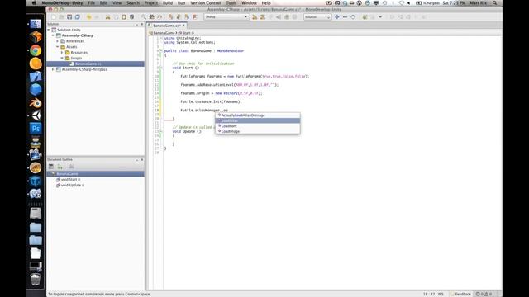Choose LoadImage from completion list
The width and height of the screenshot is (529, 297).
tap(258, 131)
